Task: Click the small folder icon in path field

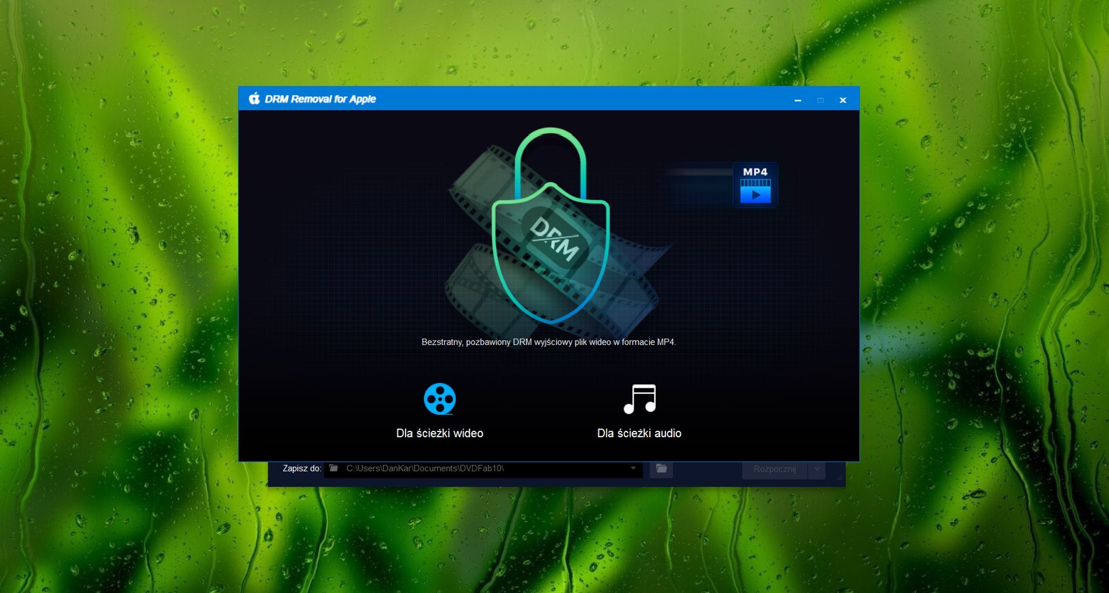Action: [334, 468]
